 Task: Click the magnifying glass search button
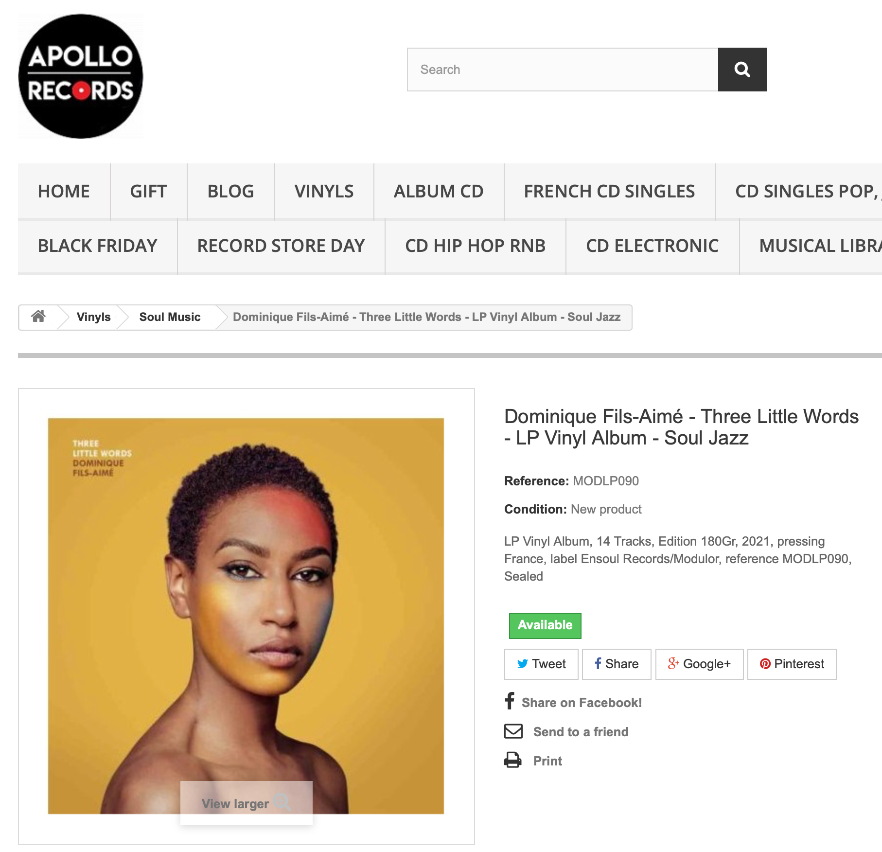[742, 70]
